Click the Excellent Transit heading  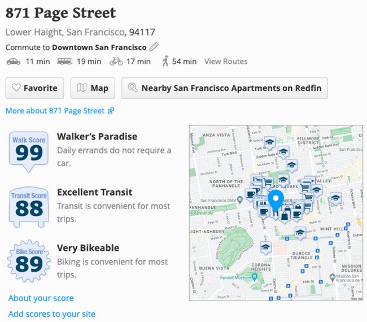click(x=94, y=192)
